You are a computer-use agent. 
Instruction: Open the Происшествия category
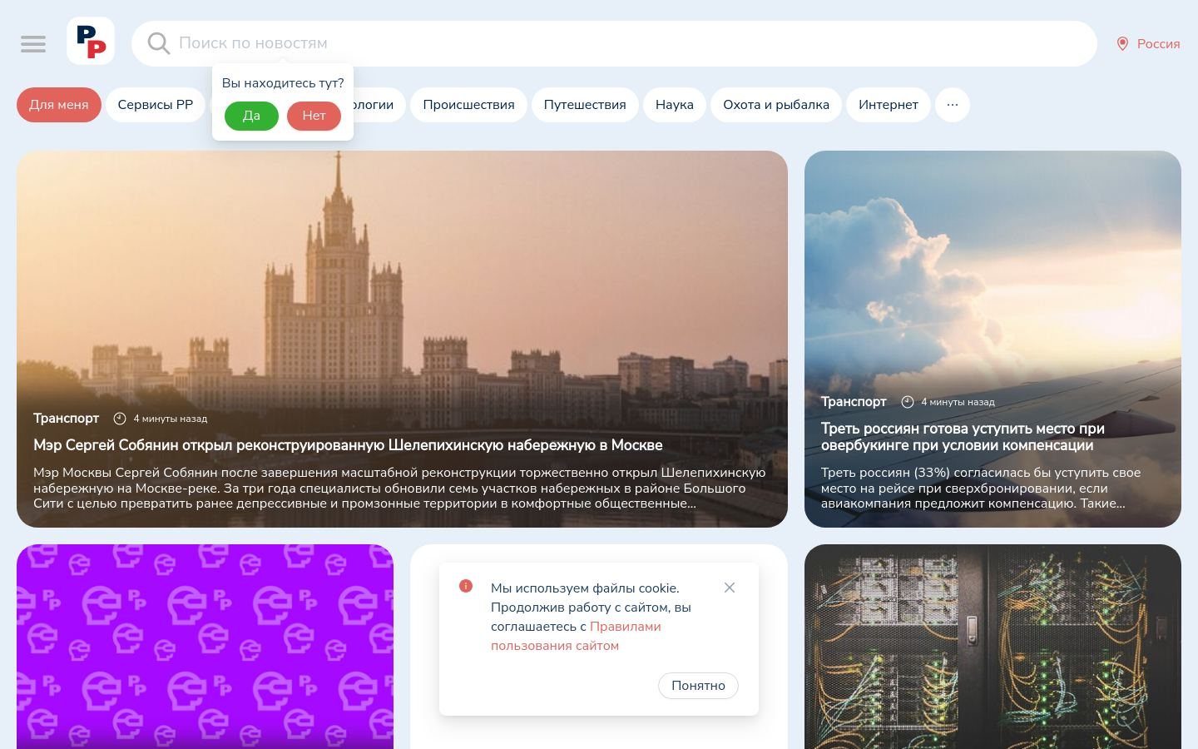pos(468,105)
